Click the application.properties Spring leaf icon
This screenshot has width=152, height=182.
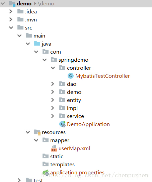tap(46, 172)
